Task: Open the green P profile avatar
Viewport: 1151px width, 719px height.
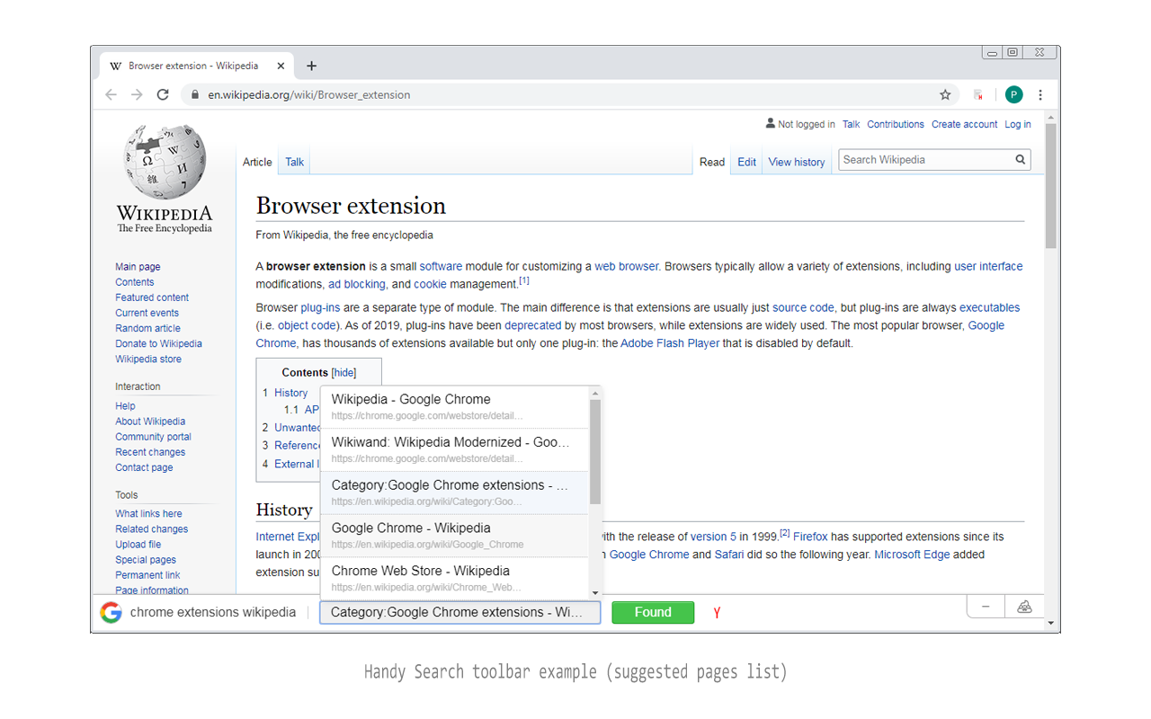Action: [x=1013, y=94]
